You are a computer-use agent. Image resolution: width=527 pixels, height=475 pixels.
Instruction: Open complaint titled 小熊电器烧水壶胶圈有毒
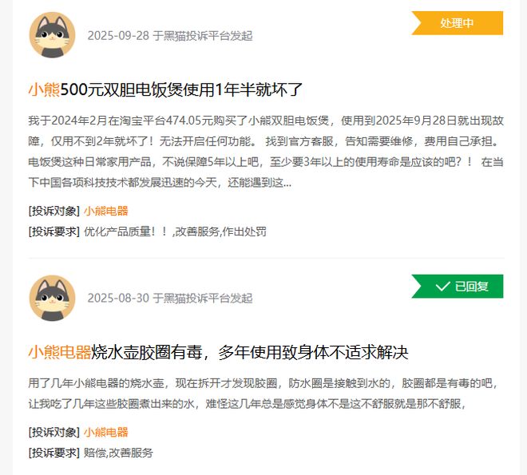(218, 352)
